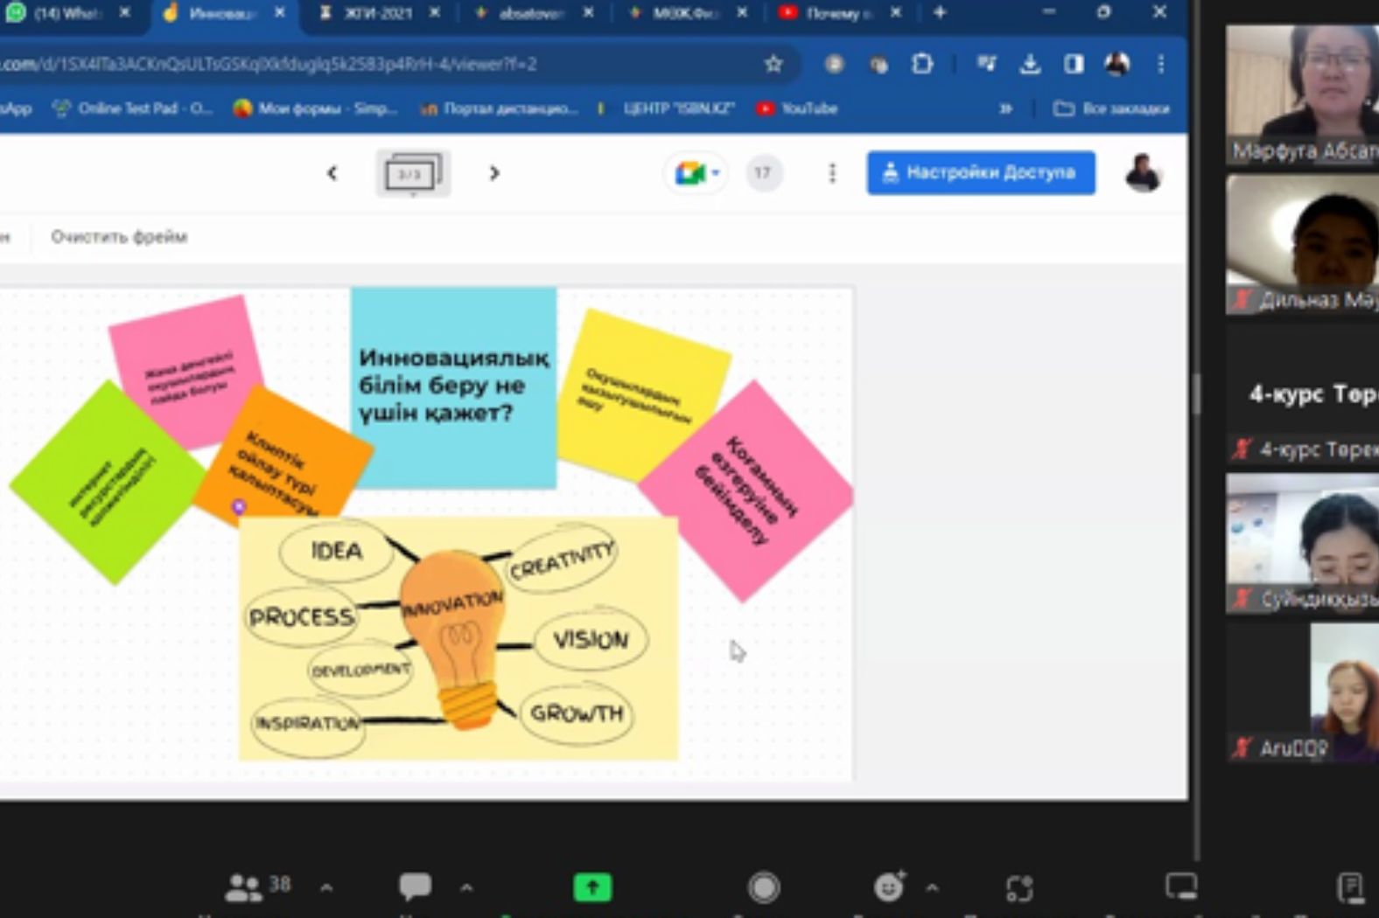Expand the frame selector showing 3/3
This screenshot has height=918, width=1379.
412,174
